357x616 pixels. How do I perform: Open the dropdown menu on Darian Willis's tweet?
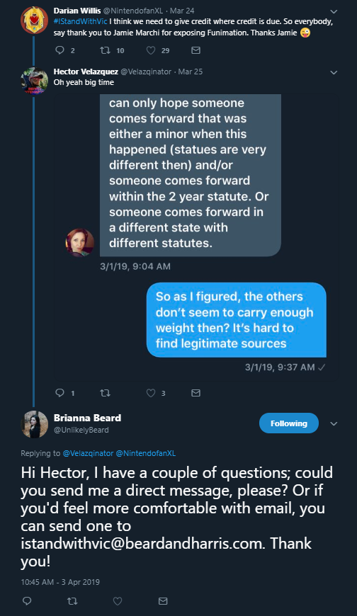(334, 11)
